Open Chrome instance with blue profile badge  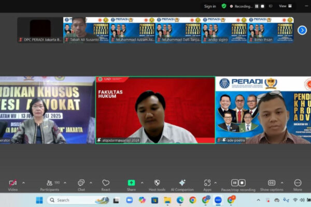click(205, 200)
